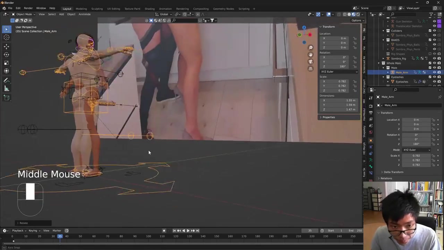The height and width of the screenshot is (250, 444).
Task: Click the End frame field in timeline
Action: coord(356,231)
